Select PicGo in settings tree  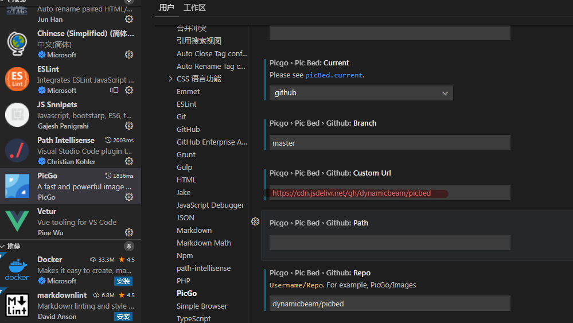187,293
